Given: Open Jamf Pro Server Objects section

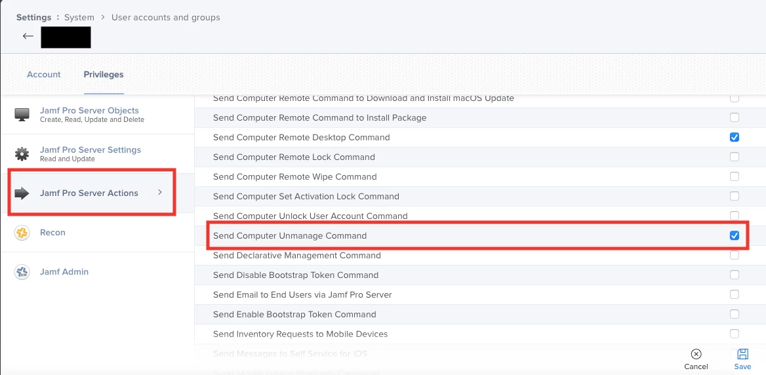Looking at the screenshot, I should click(98, 115).
